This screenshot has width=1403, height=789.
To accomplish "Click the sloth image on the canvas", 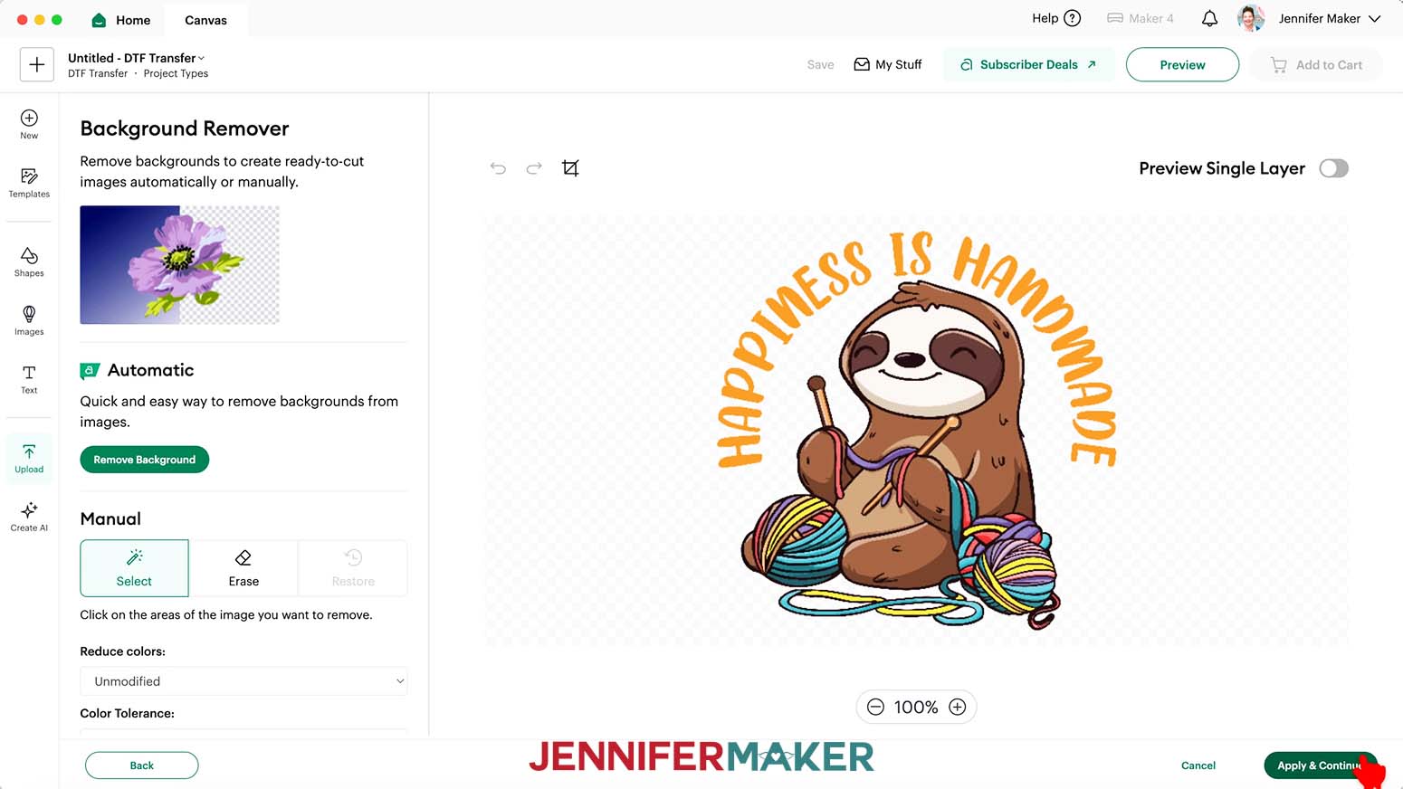I will 917,431.
